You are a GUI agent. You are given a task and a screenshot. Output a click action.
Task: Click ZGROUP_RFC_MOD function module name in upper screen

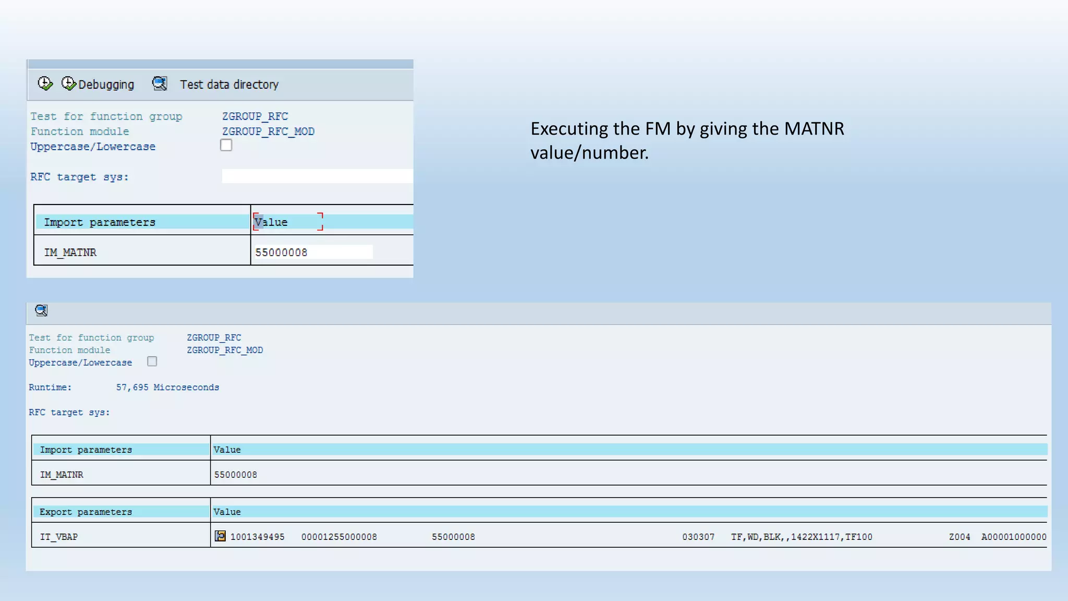pyautogui.click(x=268, y=131)
